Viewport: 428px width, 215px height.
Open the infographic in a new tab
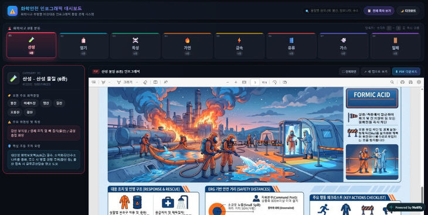[375, 71]
